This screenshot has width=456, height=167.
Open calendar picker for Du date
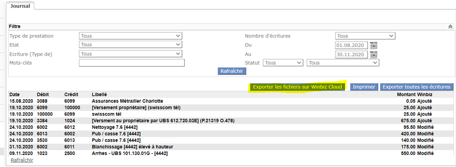click(374, 45)
